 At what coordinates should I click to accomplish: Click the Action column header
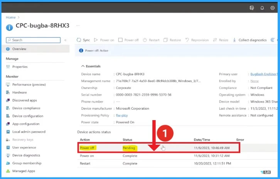85,140
